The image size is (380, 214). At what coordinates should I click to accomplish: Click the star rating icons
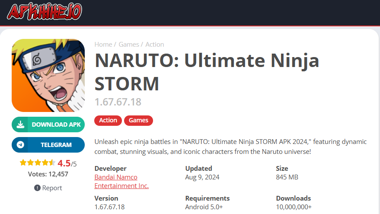(x=38, y=163)
